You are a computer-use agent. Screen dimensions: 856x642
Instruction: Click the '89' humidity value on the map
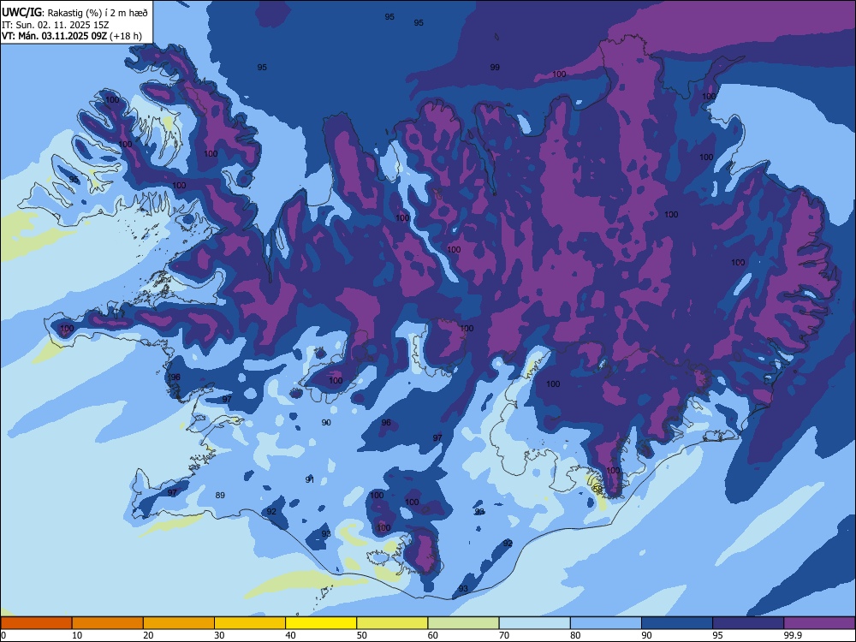click(220, 495)
